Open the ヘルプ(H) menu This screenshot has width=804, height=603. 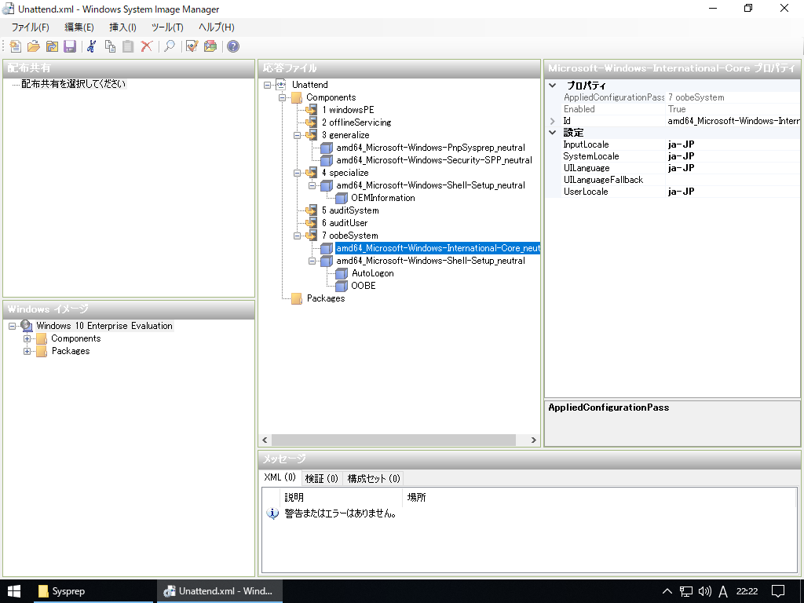point(217,27)
